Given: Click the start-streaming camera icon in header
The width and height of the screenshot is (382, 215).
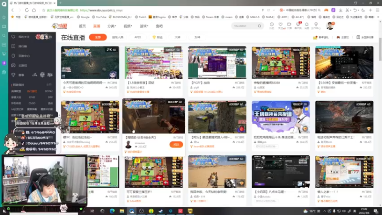Looking at the screenshot, I should (x=289, y=24).
